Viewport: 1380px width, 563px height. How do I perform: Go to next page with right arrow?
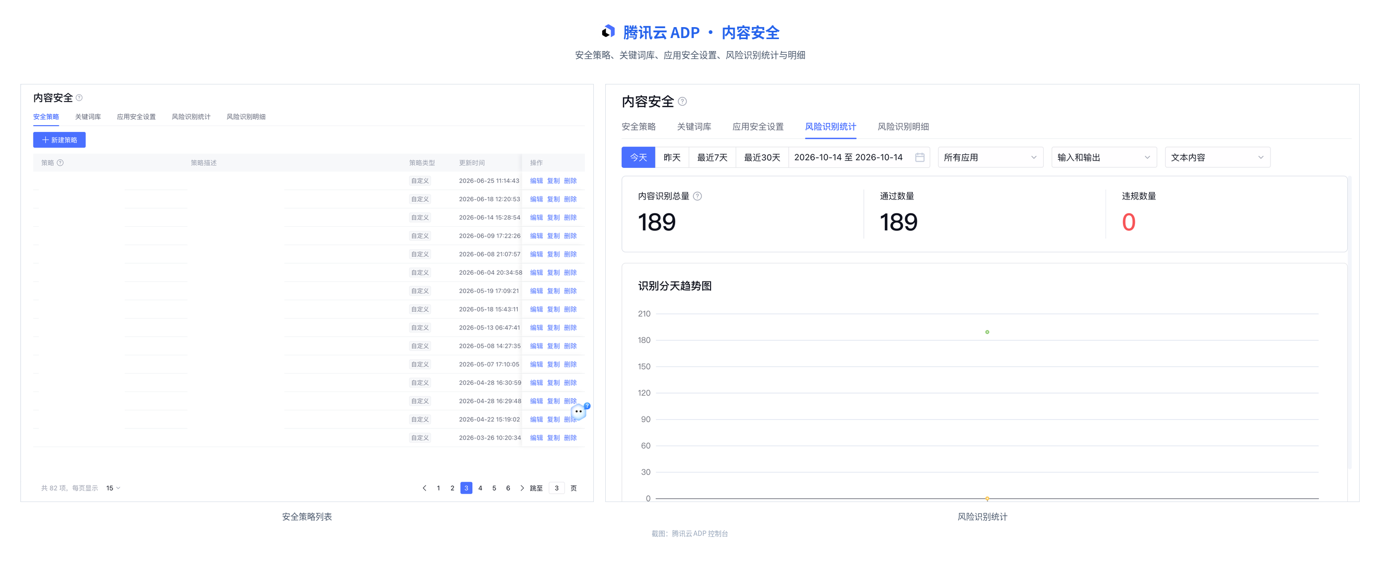click(x=522, y=488)
